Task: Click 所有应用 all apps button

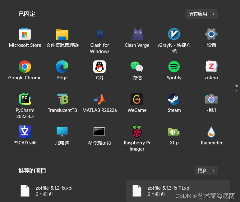Action: (201, 14)
